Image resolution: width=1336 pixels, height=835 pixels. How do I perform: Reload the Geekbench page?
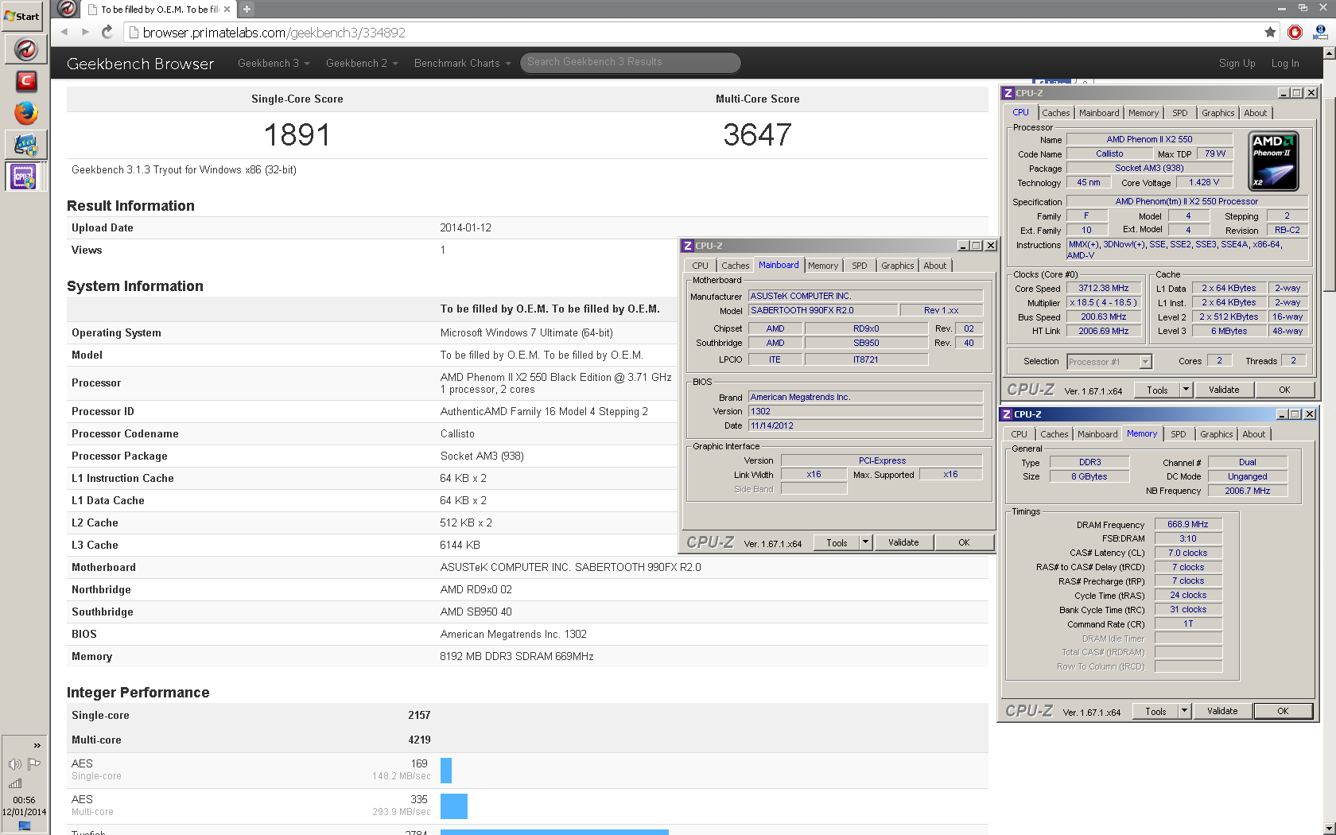pyautogui.click(x=107, y=32)
